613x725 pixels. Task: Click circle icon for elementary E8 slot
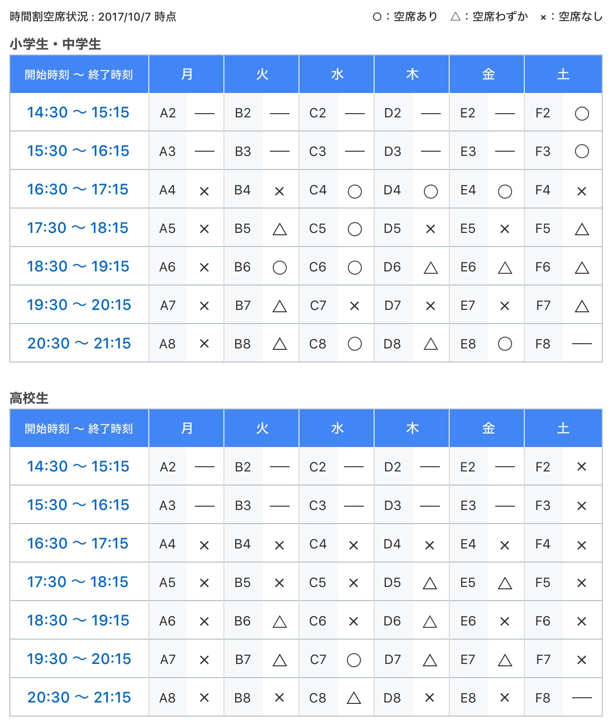(505, 344)
